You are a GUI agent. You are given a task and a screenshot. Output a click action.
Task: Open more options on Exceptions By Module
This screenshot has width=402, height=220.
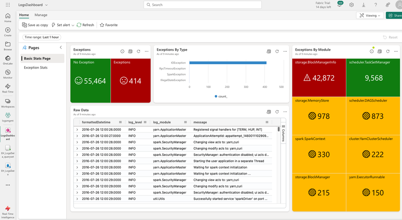click(396, 51)
